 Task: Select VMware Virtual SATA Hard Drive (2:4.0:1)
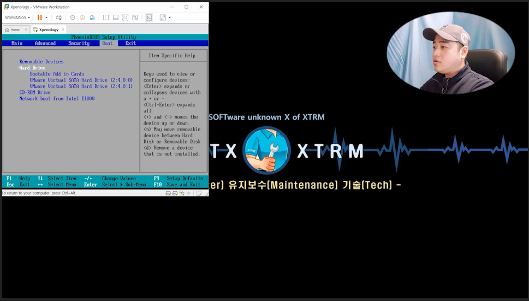(81, 86)
